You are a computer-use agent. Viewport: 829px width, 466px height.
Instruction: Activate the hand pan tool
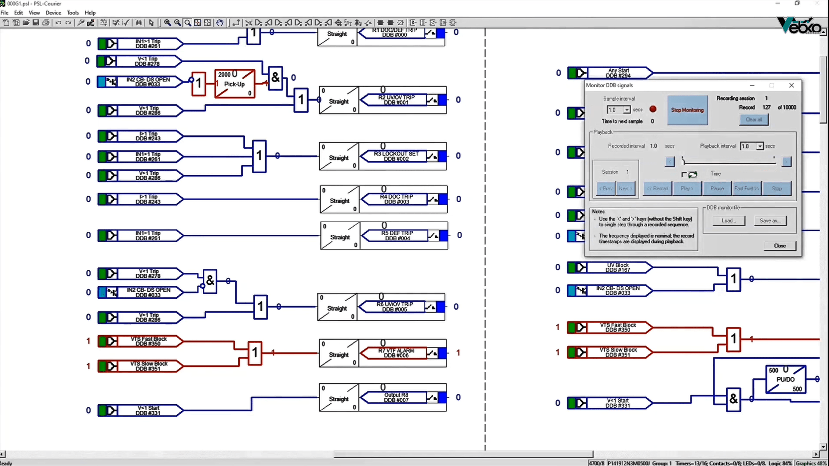220,23
